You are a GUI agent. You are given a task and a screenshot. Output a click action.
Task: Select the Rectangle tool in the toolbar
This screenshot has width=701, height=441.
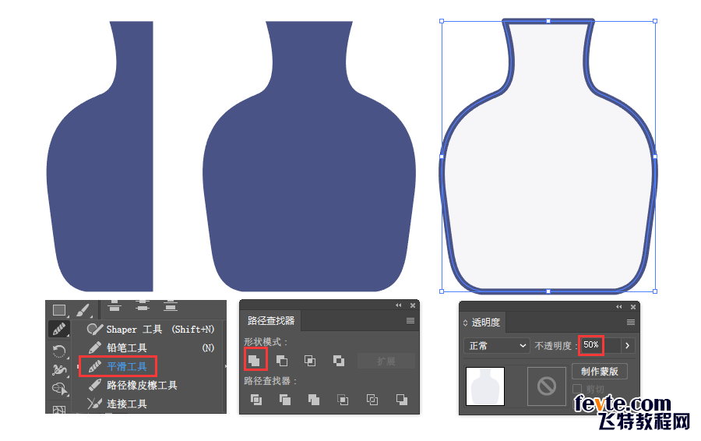tap(59, 310)
